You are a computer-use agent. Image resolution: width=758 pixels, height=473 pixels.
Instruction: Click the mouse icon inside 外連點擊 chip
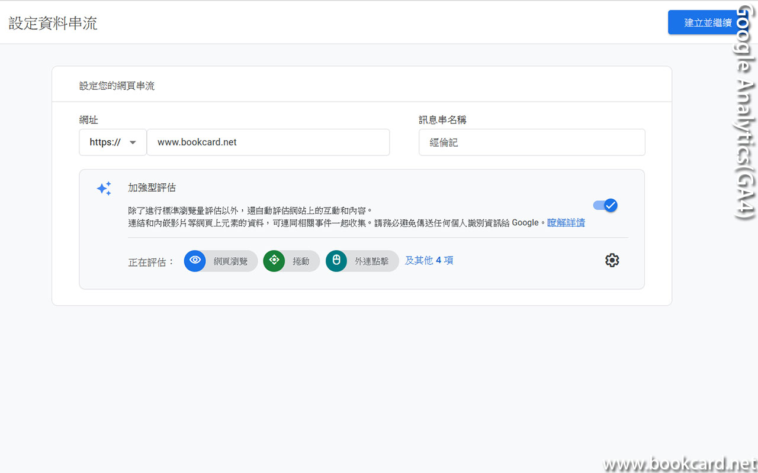point(336,261)
